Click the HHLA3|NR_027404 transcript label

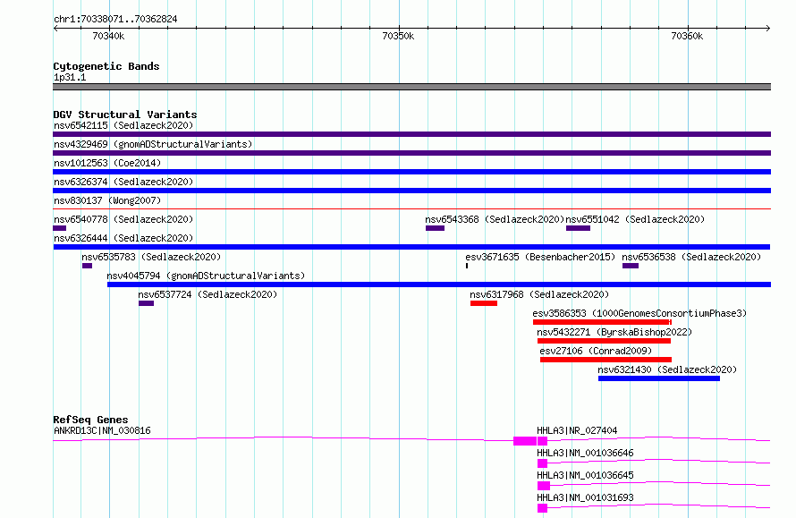coord(577,430)
